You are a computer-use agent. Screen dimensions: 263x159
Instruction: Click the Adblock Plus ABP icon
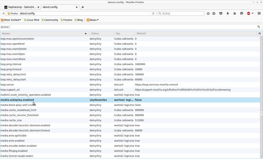point(248,13)
